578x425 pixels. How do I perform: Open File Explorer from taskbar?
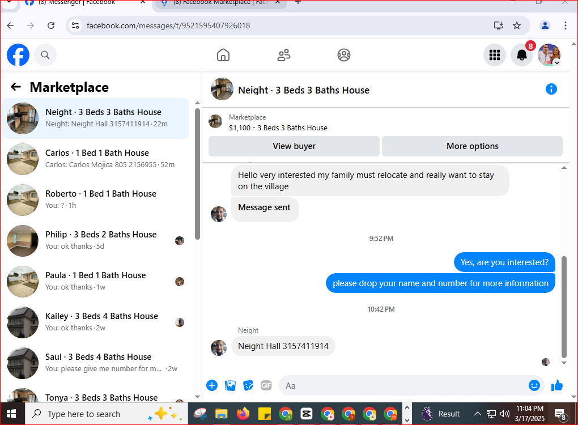pos(221,414)
